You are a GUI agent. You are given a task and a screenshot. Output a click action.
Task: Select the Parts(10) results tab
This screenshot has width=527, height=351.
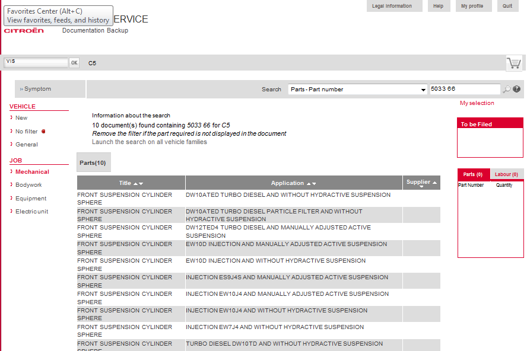[x=93, y=162]
